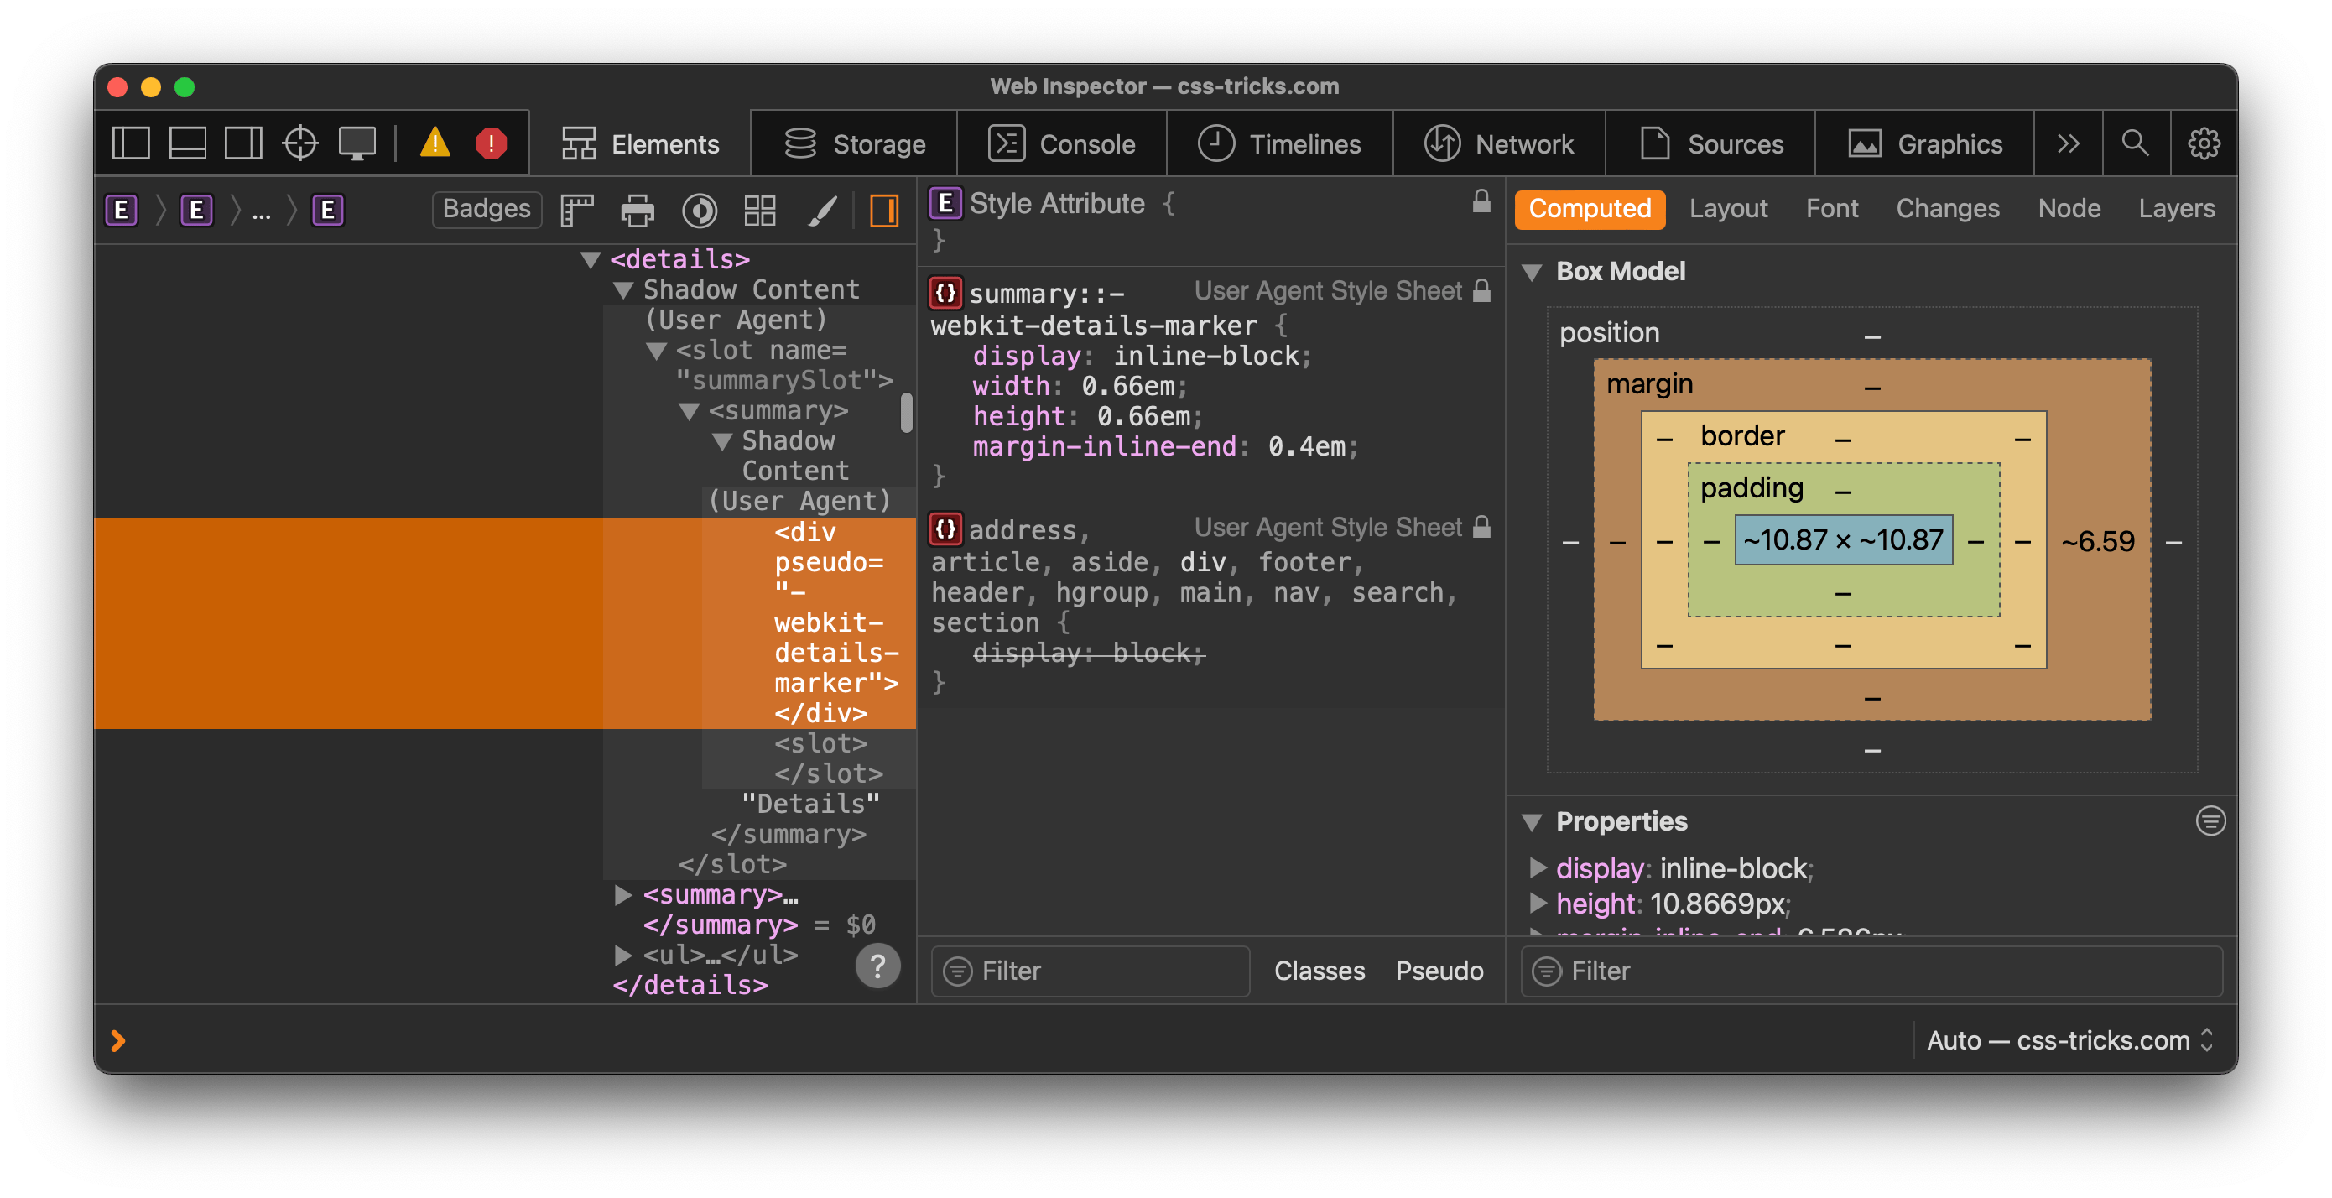Screen dimensions: 2332x1198
Task: Click the inspect element picker icon
Action: point(298,142)
